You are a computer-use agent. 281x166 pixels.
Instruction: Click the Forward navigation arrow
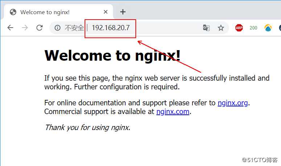click(25, 28)
